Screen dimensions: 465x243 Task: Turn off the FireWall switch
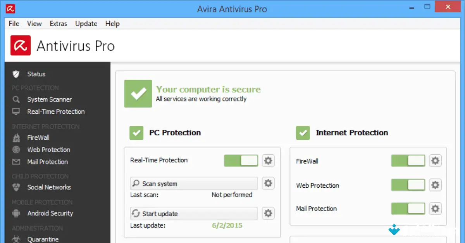point(408,161)
